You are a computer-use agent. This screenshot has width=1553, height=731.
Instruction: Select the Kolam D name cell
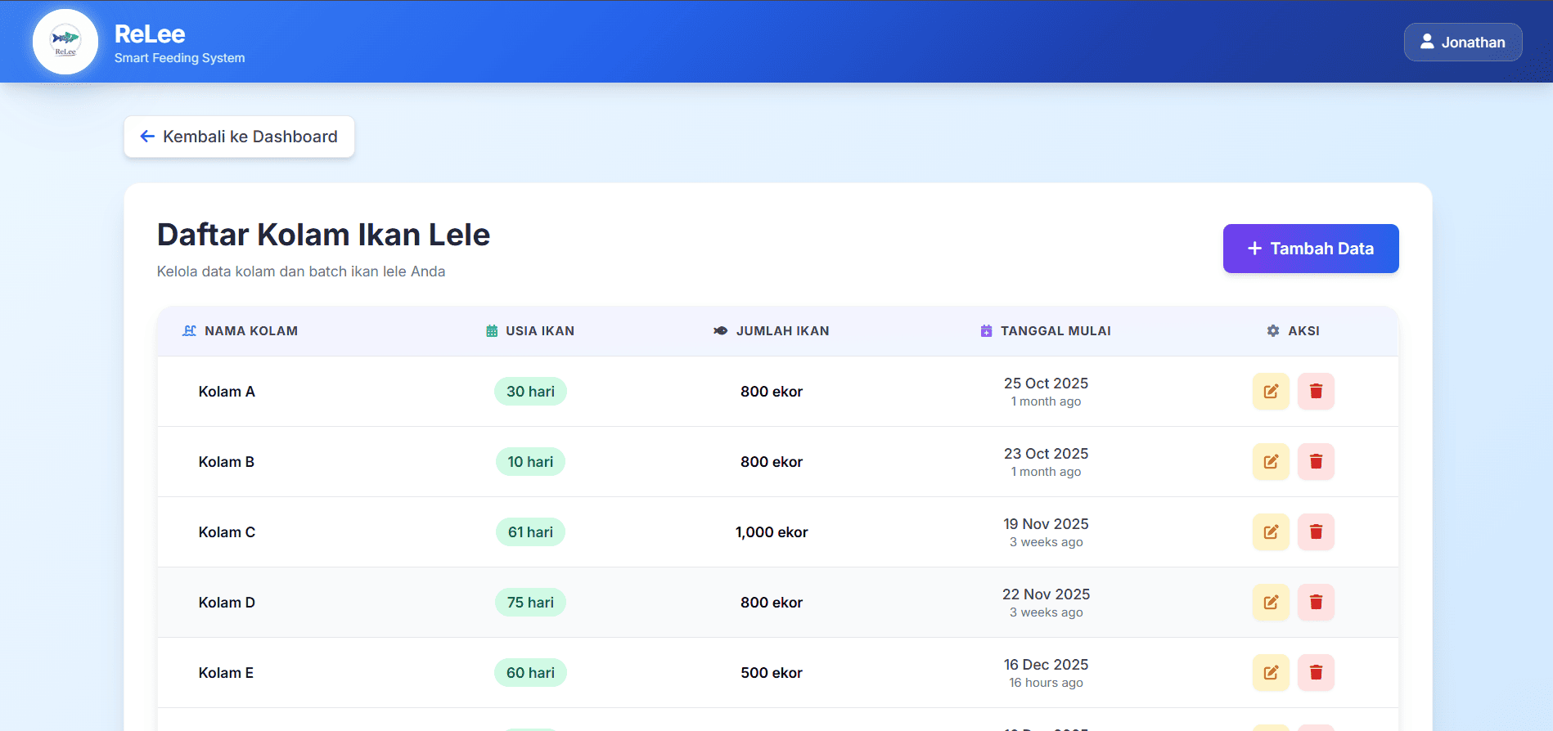[227, 603]
